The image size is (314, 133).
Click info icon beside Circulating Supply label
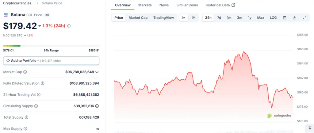click(36, 106)
